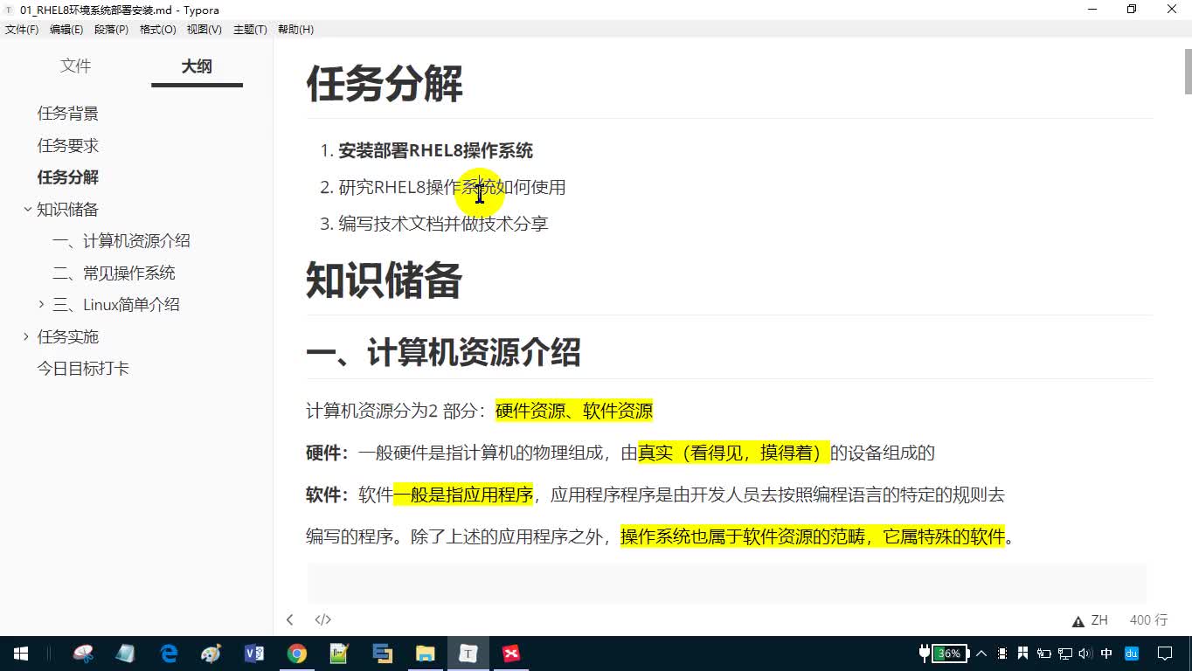Open notification action center
1192x671 pixels.
click(1166, 654)
